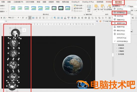Viewport: 137px width, 92px height.
Task: Click the smaller A decrease font size icon
Action: (26, 18)
